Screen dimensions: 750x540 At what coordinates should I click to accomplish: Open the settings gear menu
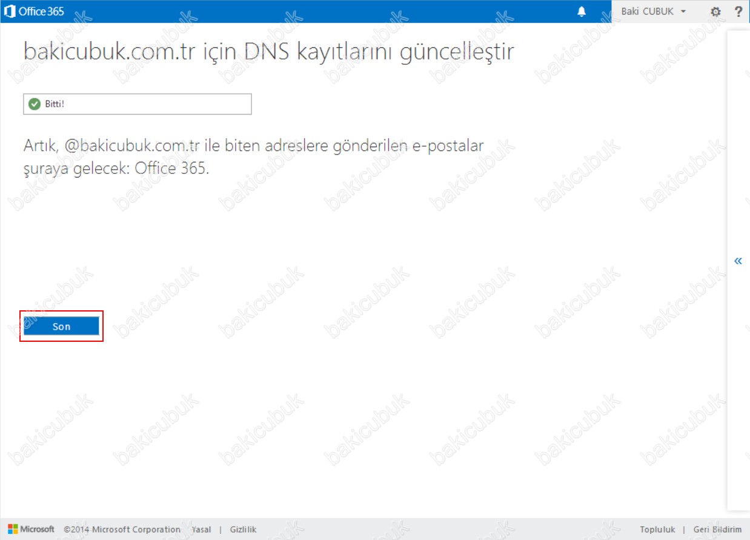tap(715, 12)
